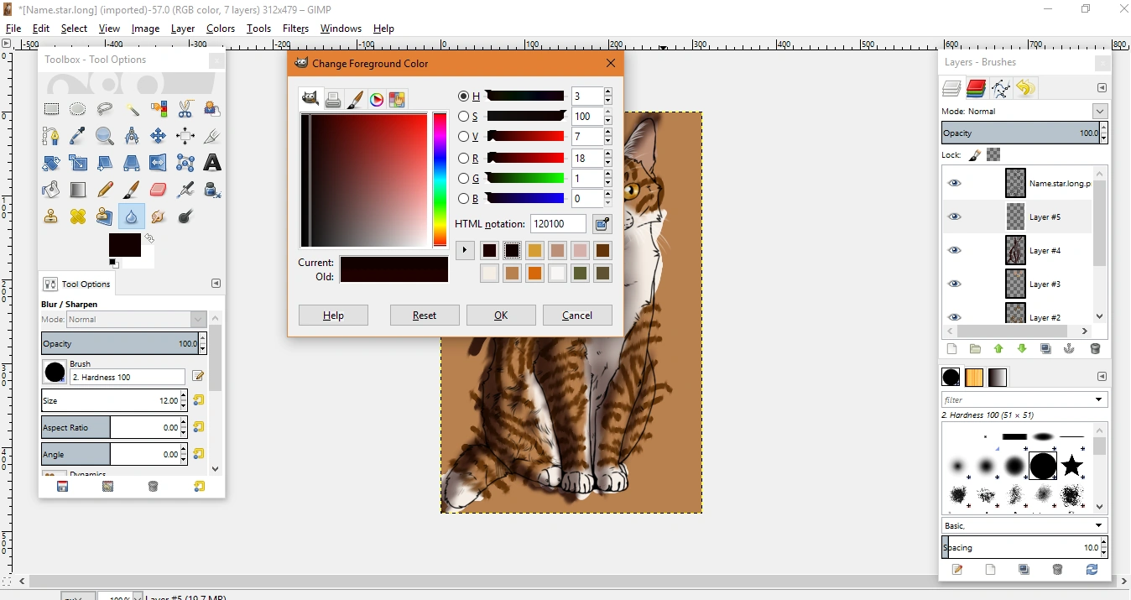
Task: Open brush editor next to Hardness 100
Action: [x=198, y=376]
